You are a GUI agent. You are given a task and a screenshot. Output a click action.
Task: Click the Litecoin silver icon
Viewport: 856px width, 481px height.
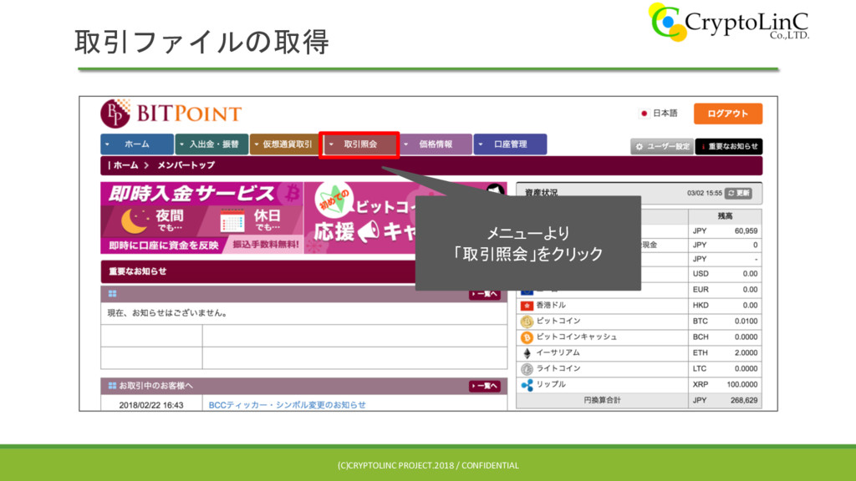(527, 369)
